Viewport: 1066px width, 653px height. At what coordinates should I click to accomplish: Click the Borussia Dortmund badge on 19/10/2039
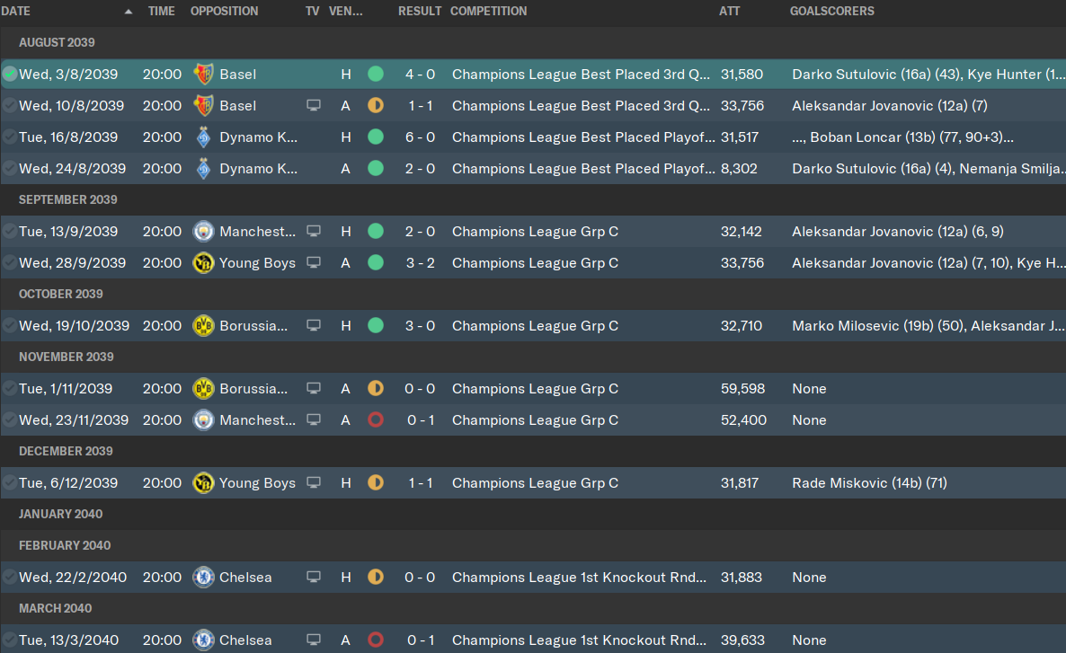(x=203, y=326)
